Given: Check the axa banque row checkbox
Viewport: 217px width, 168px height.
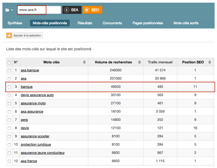Looking at the screenshot, I should [9, 71].
